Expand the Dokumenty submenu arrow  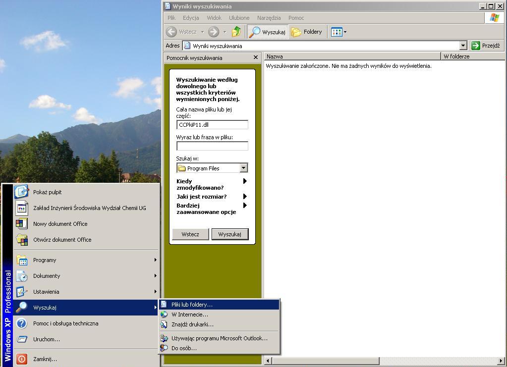(x=156, y=275)
